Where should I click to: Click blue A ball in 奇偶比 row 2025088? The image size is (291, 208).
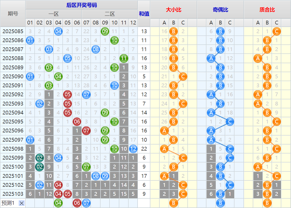[x=211, y=58]
